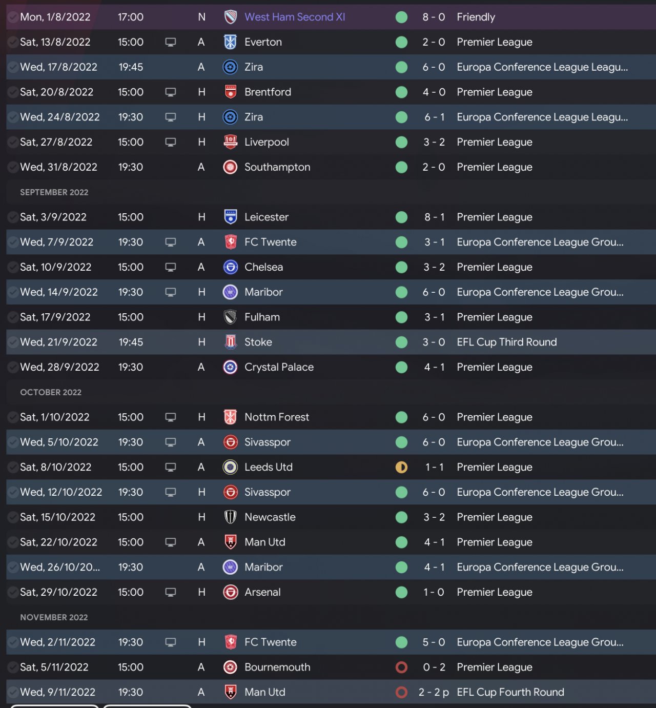Click the yellow draw indicator for Leeds Utd
Screen dimensions: 656x708
[x=402, y=467]
